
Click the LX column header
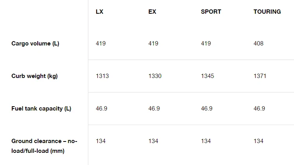[100, 12]
